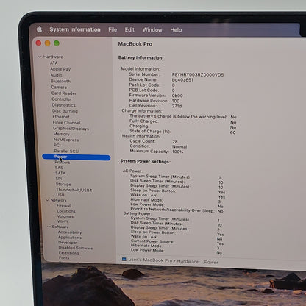
Task: Collapse the Hardware section chevron
Action: [x=40, y=57]
